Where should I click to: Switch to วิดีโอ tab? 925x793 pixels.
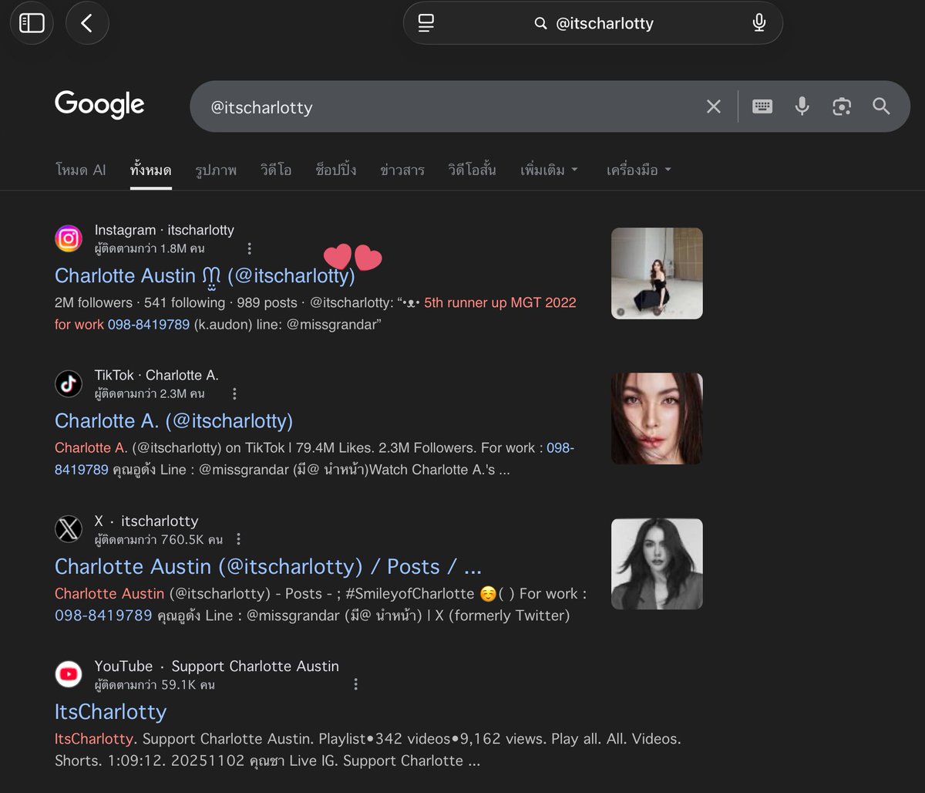point(276,170)
